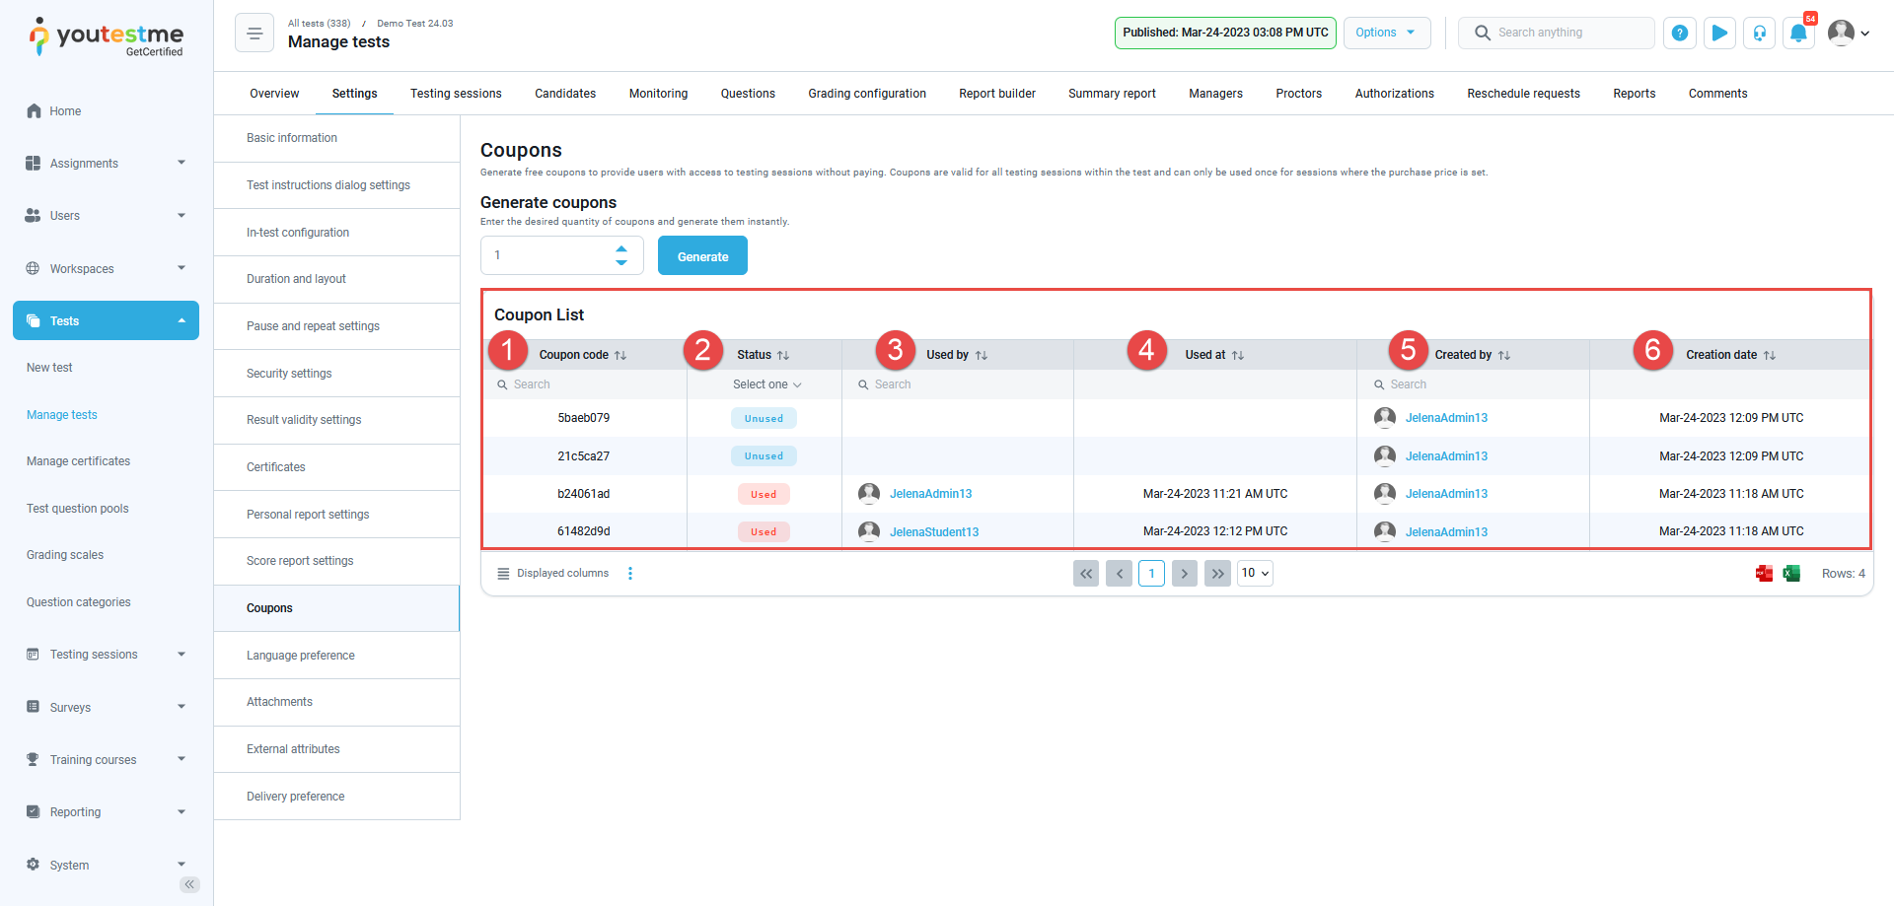Screen dimensions: 1894x906
Task: Open the rows per page dropdown
Action: click(x=1254, y=574)
